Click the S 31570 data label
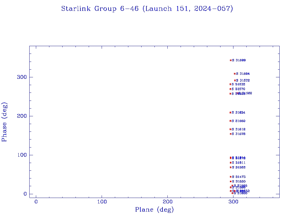The image size is (294, 220). point(239,89)
